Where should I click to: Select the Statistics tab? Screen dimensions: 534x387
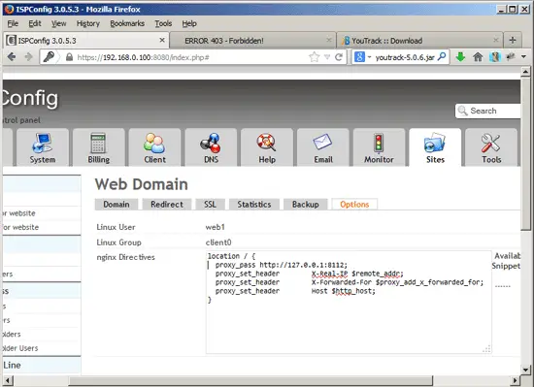254,205
